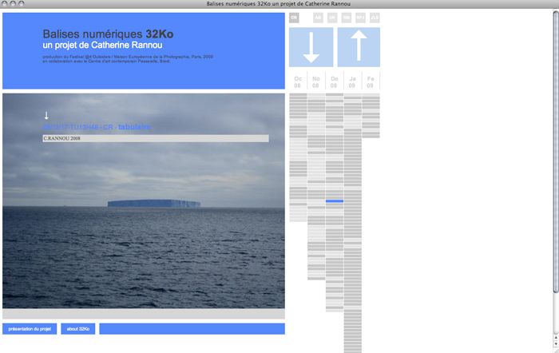The height and width of the screenshot is (353, 559).
Task: Click the large down arrow navigation button
Action: 311,47
